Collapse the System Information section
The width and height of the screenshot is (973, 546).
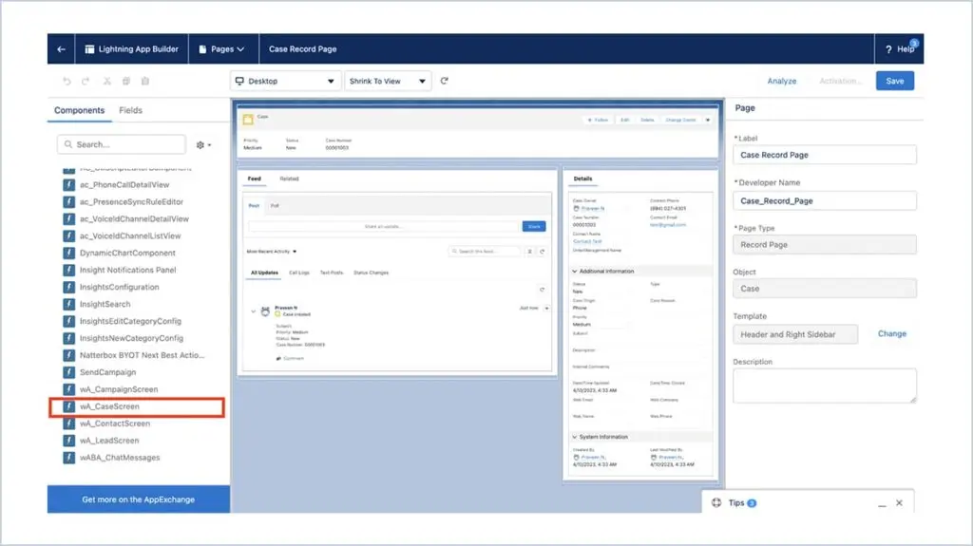click(x=575, y=437)
